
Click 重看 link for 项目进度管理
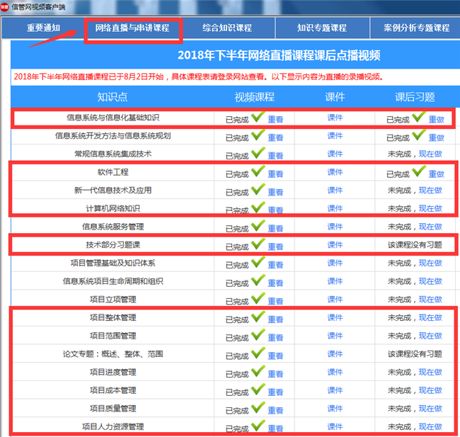pyautogui.click(x=275, y=373)
